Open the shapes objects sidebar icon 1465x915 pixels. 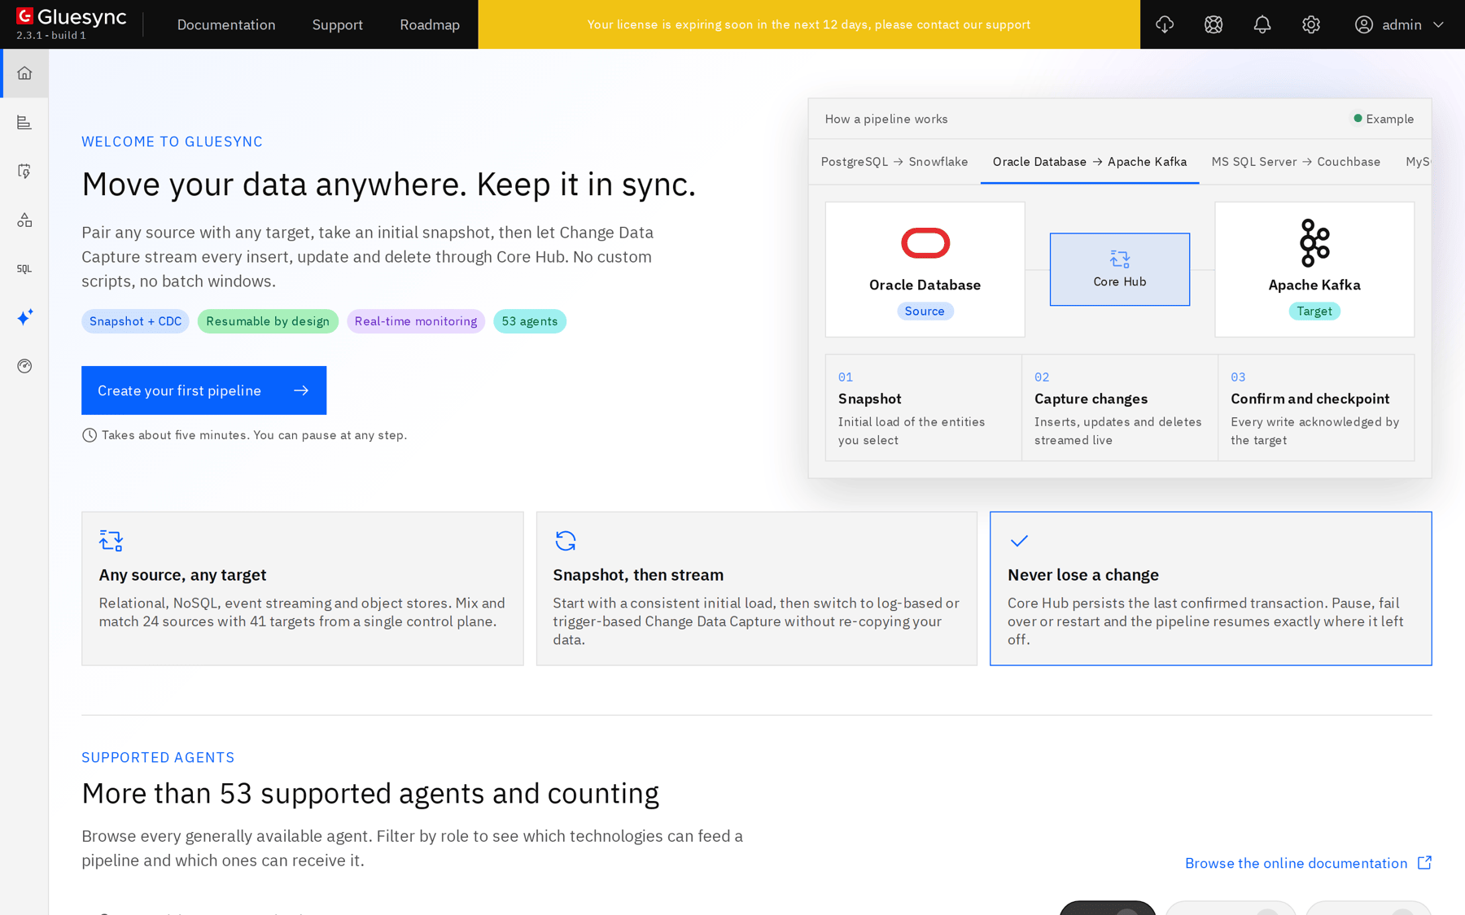coord(24,220)
